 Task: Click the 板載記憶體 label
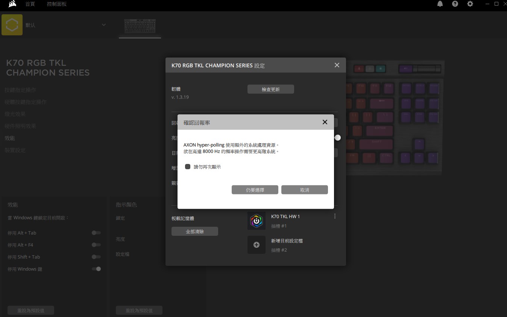click(x=183, y=218)
